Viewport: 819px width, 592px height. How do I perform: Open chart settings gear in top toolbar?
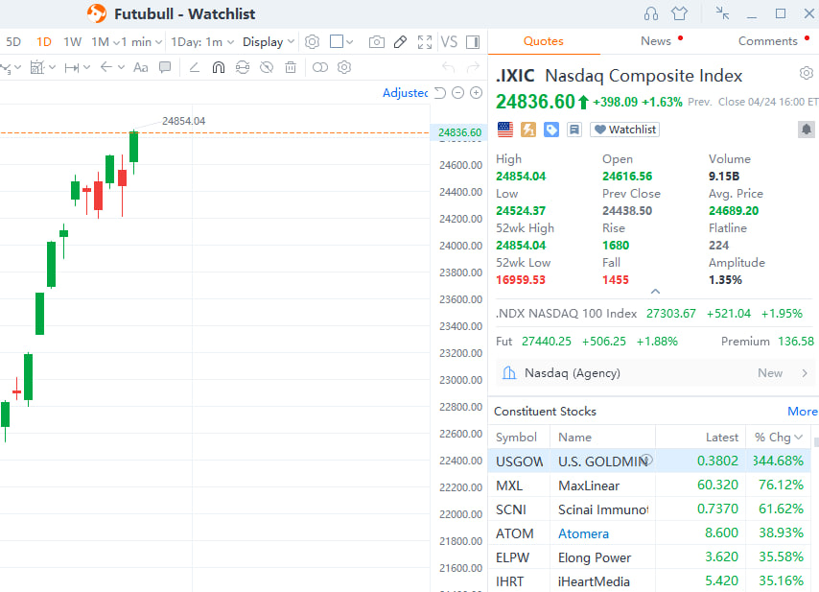[312, 42]
